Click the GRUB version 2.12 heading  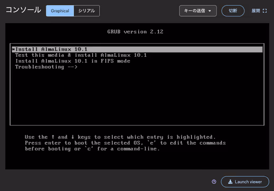[x=135, y=32]
